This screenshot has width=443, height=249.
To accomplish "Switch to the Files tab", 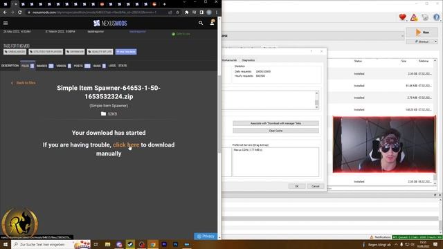I will 28,66.
